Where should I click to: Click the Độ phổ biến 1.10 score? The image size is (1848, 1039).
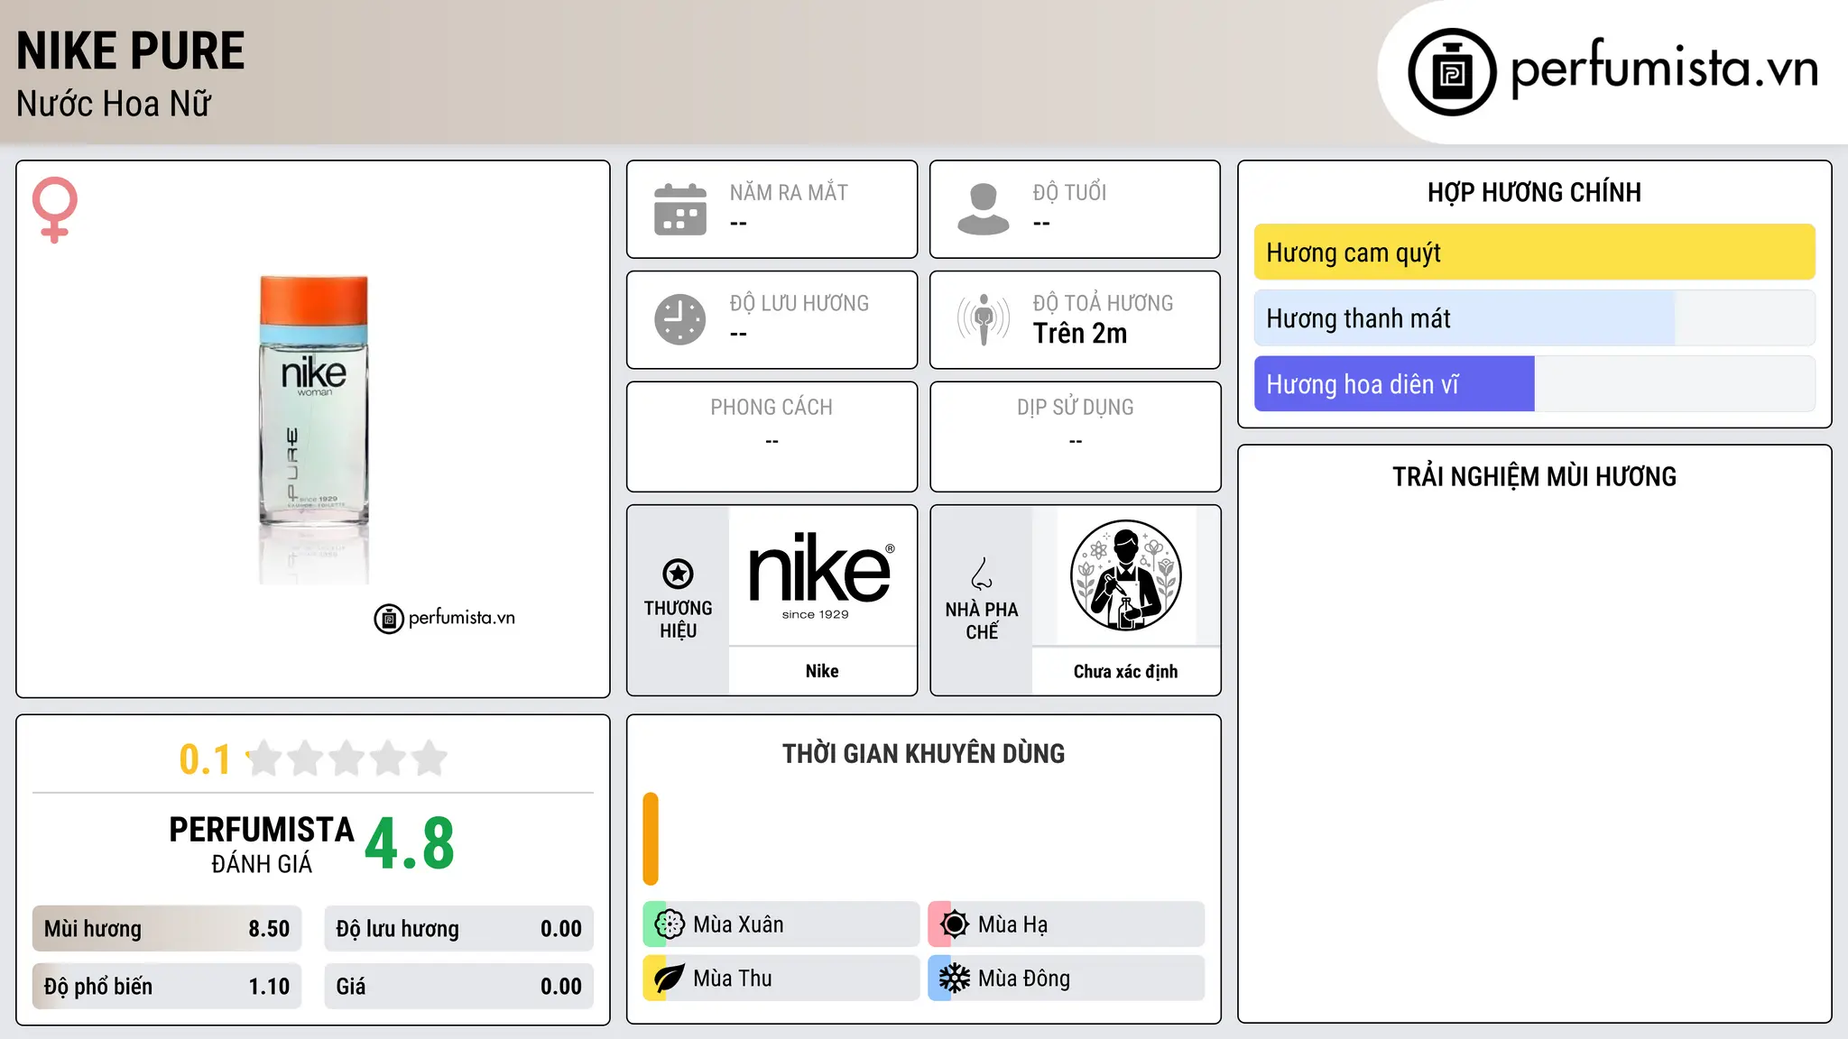coord(167,987)
